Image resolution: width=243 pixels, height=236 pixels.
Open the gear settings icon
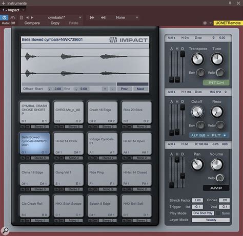[x=205, y=23]
